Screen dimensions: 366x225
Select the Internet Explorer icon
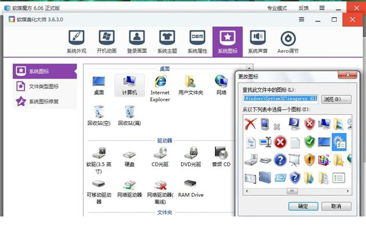(160, 88)
